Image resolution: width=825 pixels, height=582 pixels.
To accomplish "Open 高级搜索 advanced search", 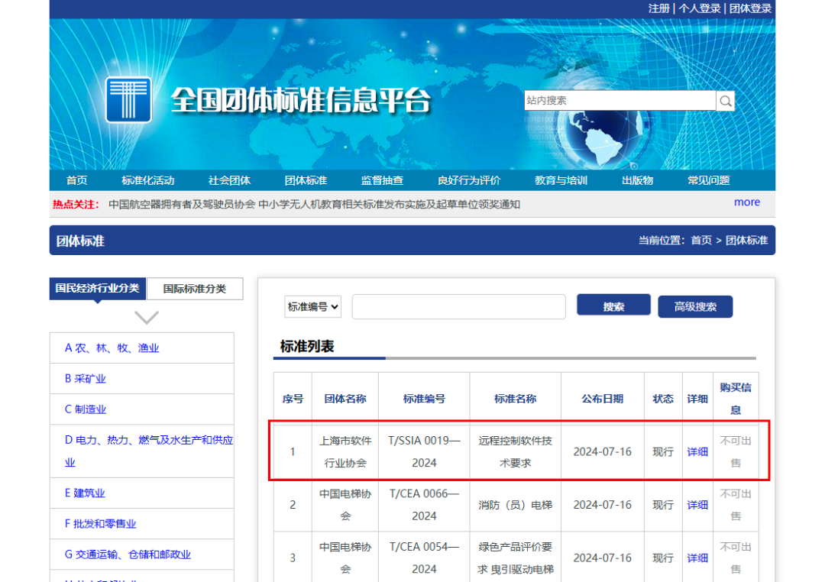I will coord(695,305).
